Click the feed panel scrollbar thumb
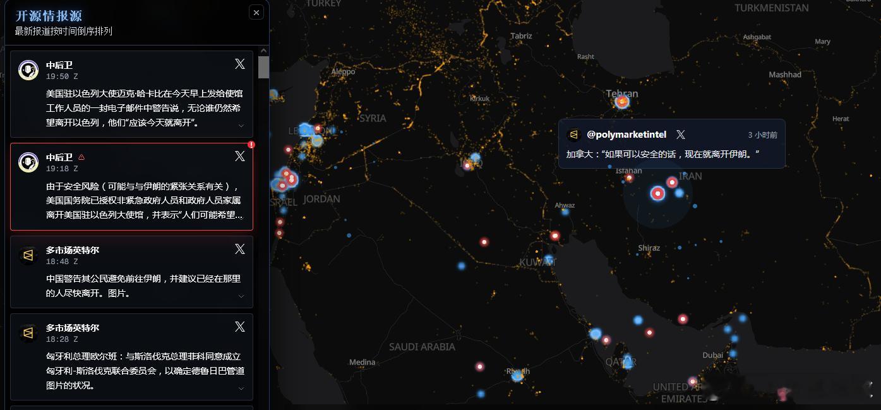Screen dimensions: 881x410 tap(263, 67)
